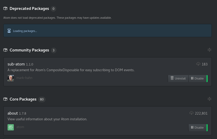Click the Deprecated Packages box icon

coord(5,9)
